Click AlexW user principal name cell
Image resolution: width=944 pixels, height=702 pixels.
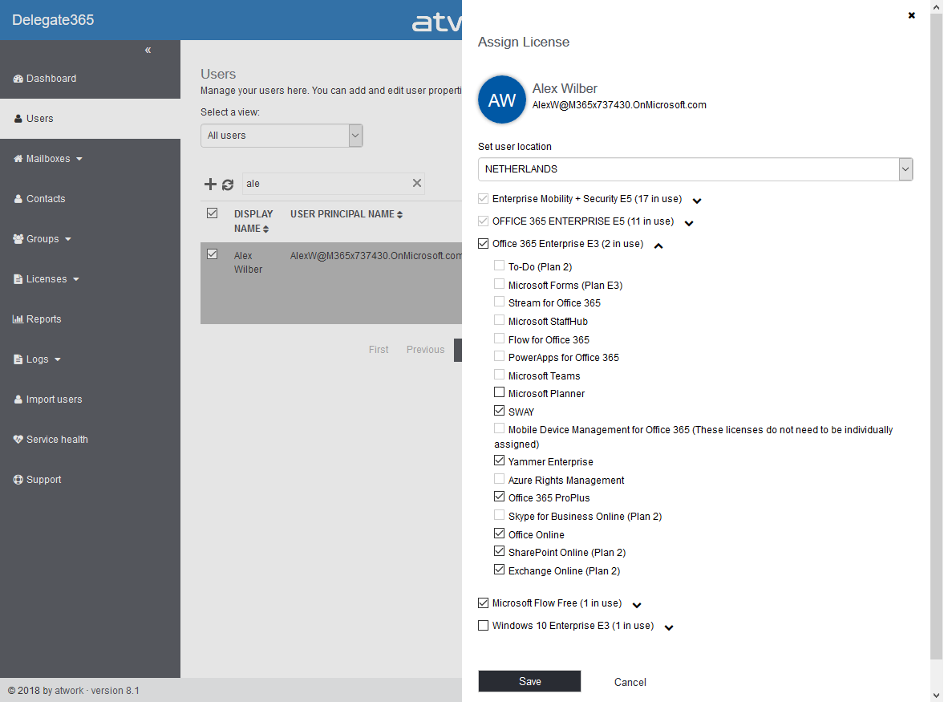376,256
